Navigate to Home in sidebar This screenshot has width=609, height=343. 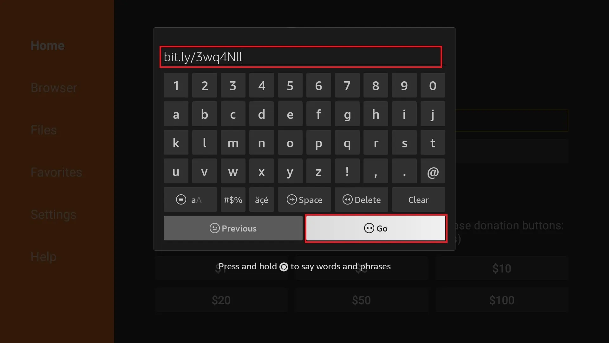[47, 45]
